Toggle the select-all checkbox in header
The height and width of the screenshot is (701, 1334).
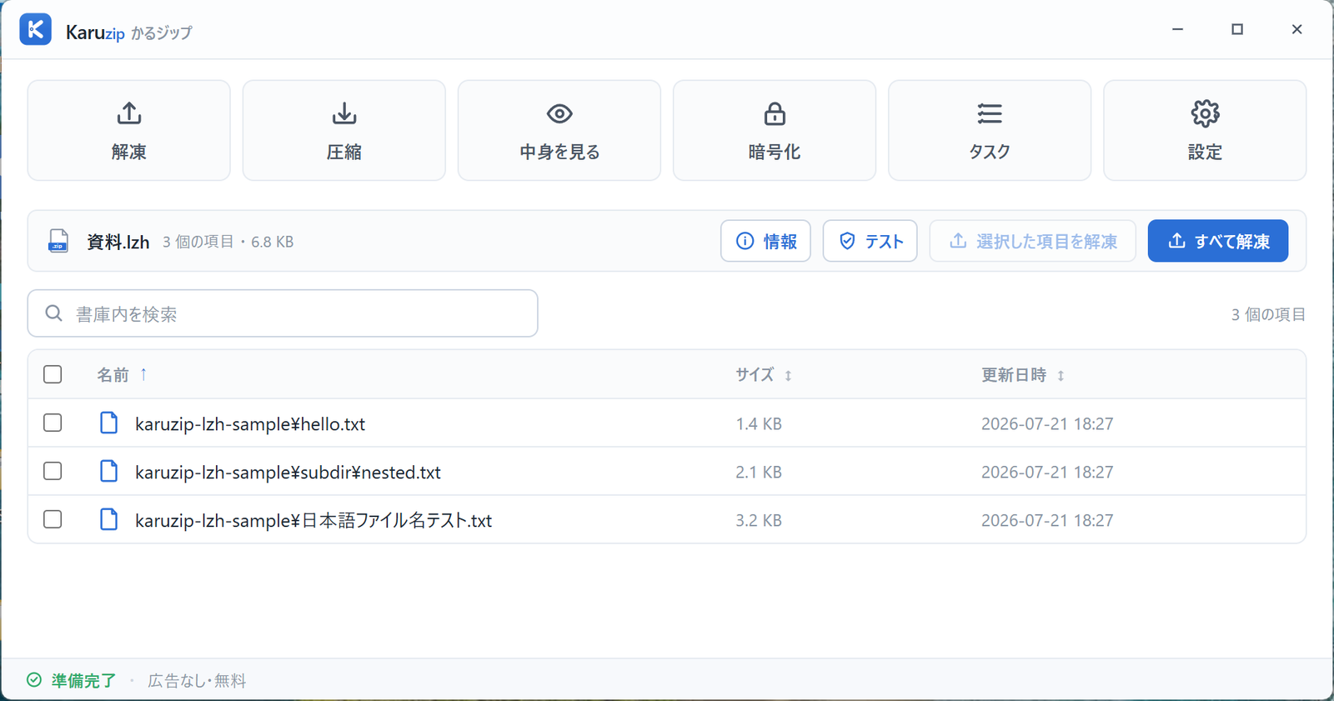coord(53,374)
